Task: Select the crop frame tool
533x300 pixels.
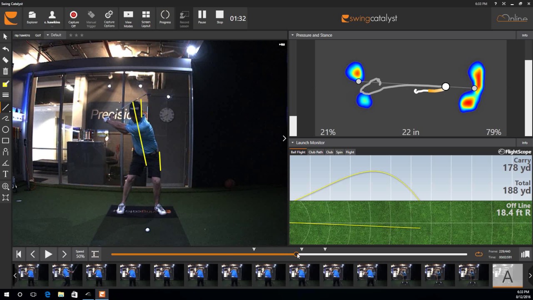Action: pos(5,197)
